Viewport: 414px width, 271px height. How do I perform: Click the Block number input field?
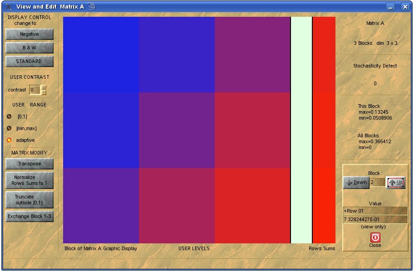pos(377,182)
